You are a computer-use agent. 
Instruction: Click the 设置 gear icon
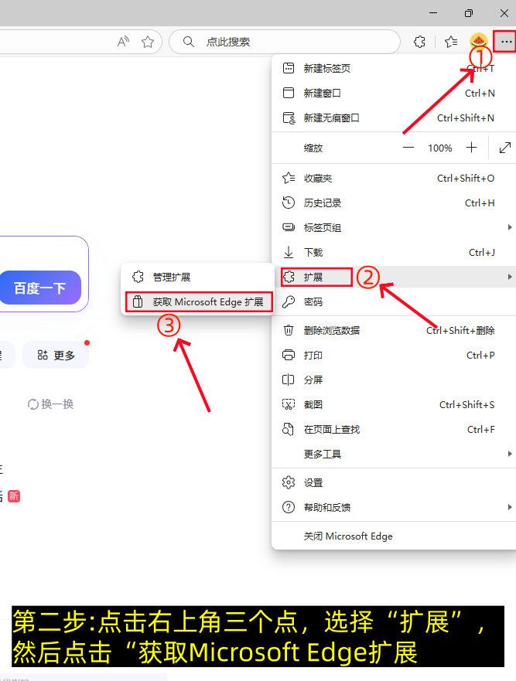(289, 482)
